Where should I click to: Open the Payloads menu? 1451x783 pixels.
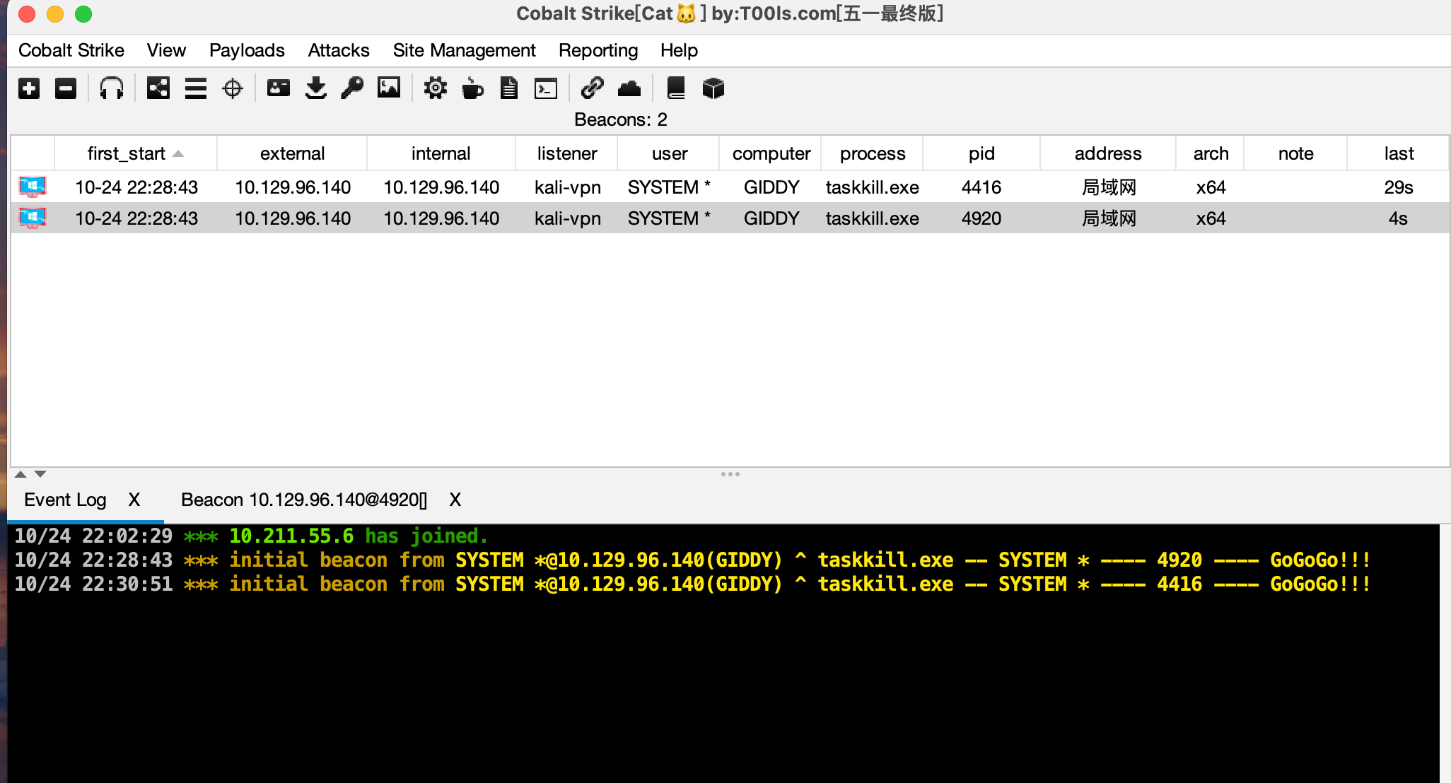pos(247,50)
